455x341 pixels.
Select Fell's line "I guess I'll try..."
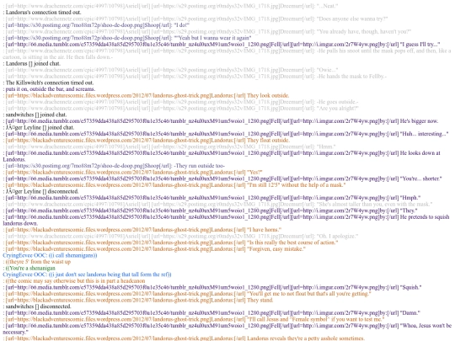click(420, 45)
